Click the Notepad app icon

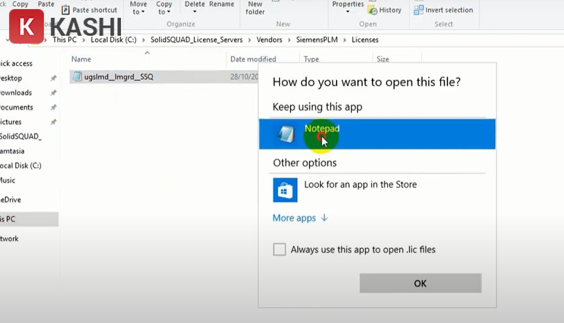coord(286,135)
